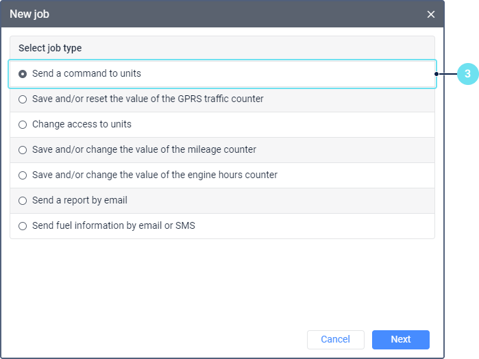Click the GPRS traffic counter option text
479x359 pixels.
click(x=147, y=99)
